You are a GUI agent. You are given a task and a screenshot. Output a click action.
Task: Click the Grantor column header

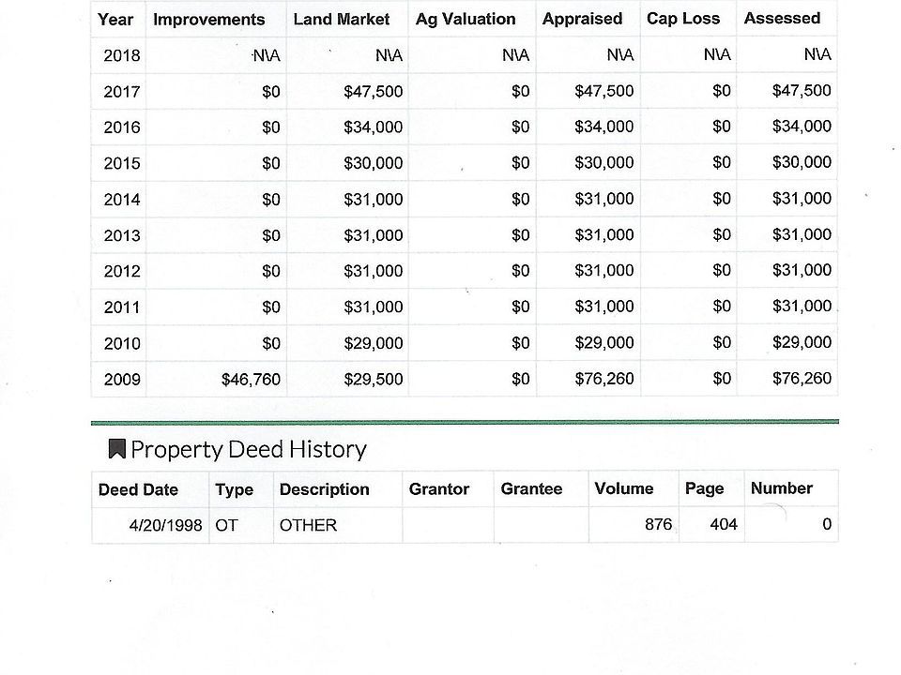coord(439,489)
